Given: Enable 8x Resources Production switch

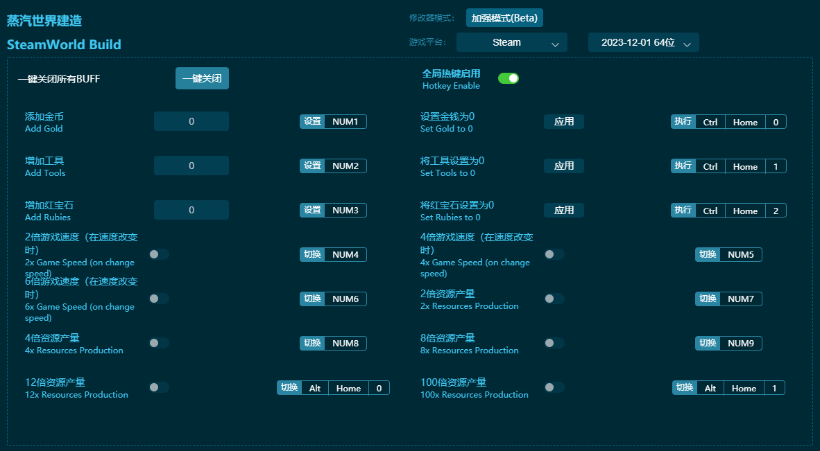Looking at the screenshot, I should coord(554,343).
